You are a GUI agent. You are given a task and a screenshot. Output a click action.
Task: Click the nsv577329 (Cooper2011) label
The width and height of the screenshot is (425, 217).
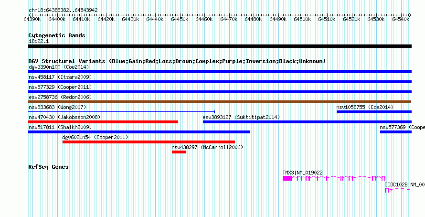coord(60,87)
